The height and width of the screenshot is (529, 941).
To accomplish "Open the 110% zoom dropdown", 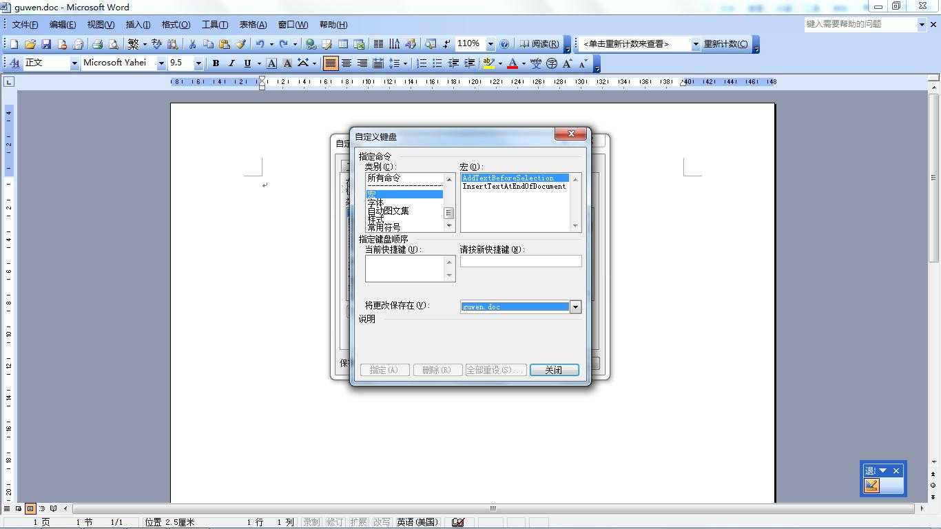I will pos(490,44).
